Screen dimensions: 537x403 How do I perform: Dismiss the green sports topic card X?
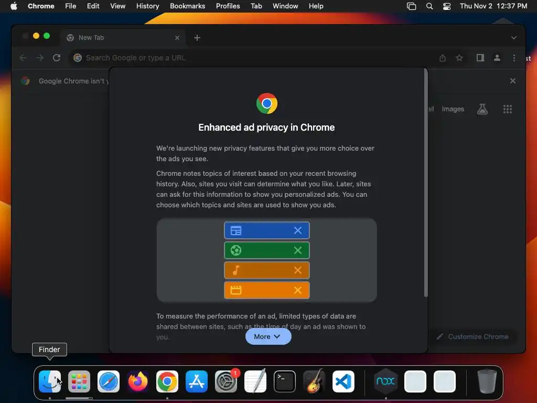click(x=298, y=250)
